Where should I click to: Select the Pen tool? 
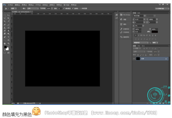point(5,37)
